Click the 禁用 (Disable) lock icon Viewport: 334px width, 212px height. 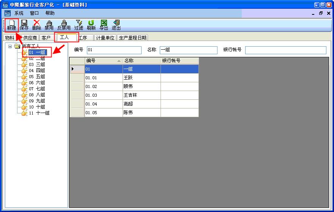(49, 25)
